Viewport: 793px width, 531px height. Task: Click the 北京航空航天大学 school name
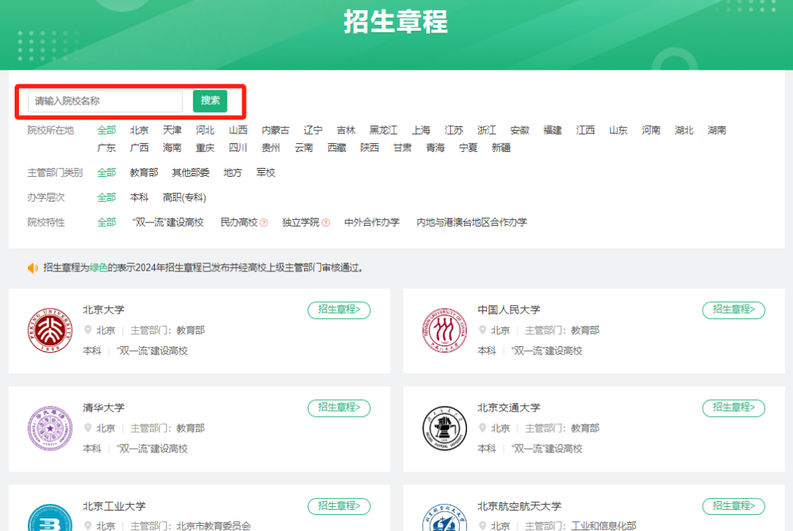click(x=519, y=506)
